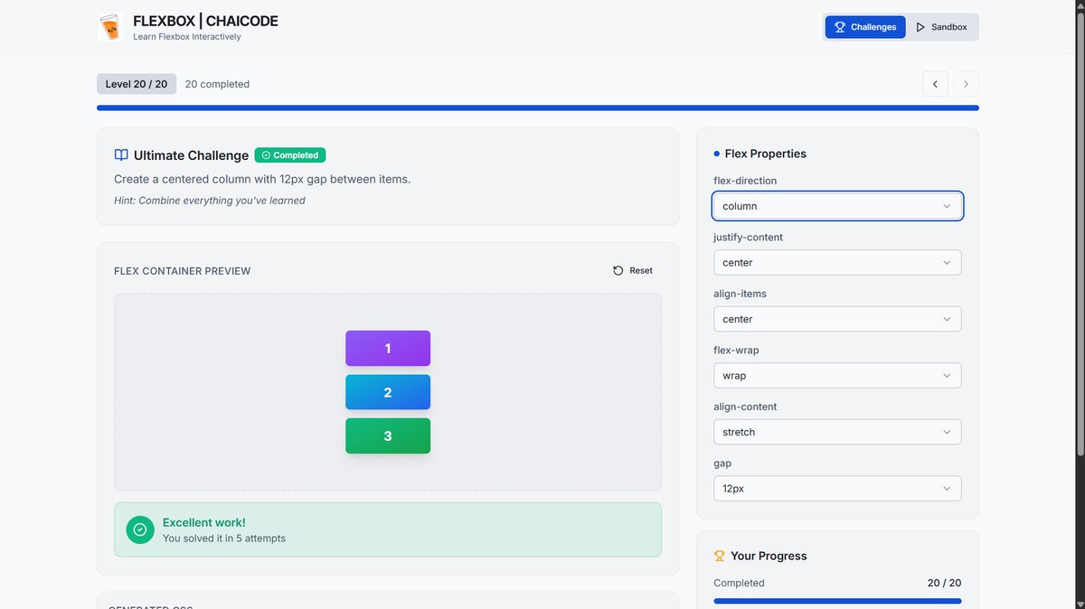This screenshot has height=609, width=1085.
Task: Open the align-items dropdown
Action: [837, 319]
